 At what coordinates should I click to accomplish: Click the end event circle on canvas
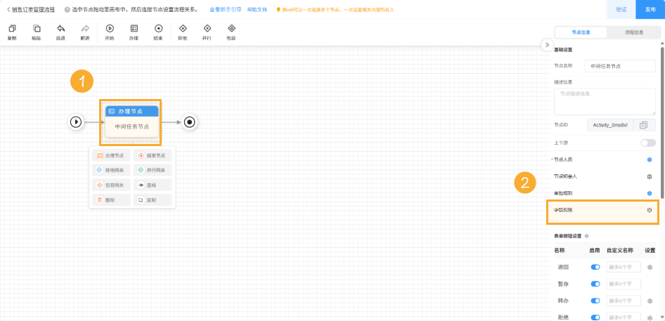click(x=190, y=122)
